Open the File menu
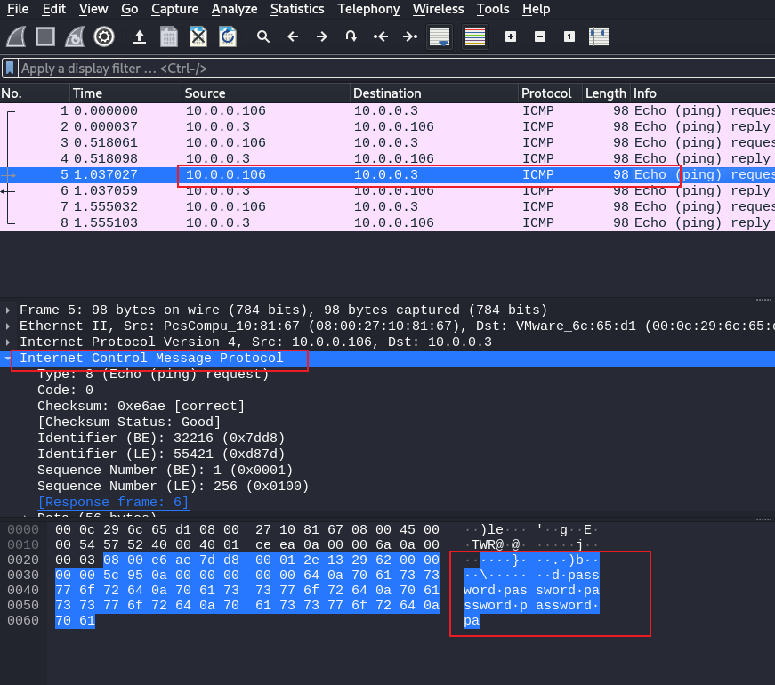The width and height of the screenshot is (775, 685). point(18,9)
